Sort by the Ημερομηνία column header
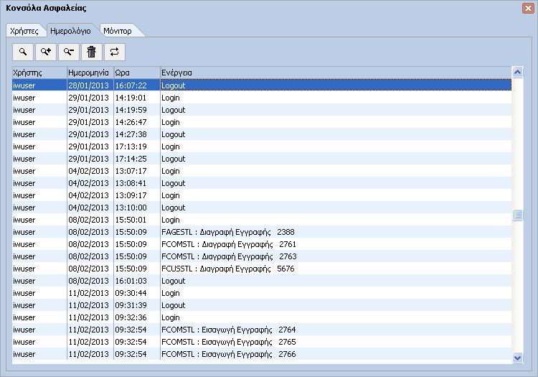The height and width of the screenshot is (377, 538). coord(90,73)
